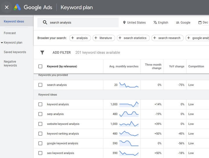
Task: Click 201 keyword ideas available text
Action: (98, 52)
